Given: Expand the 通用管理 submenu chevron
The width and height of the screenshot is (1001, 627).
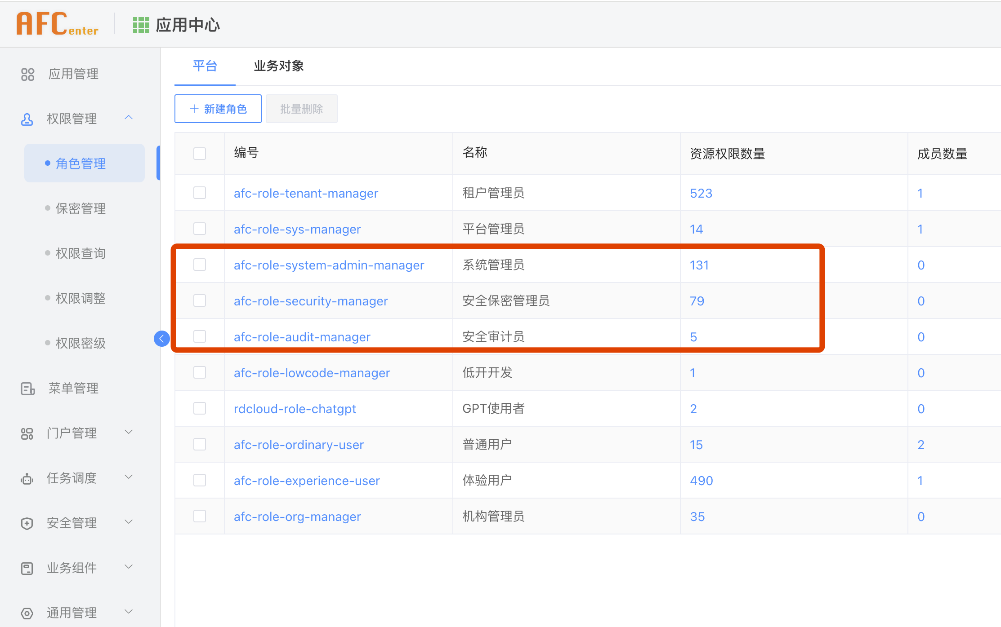Looking at the screenshot, I should 129,612.
